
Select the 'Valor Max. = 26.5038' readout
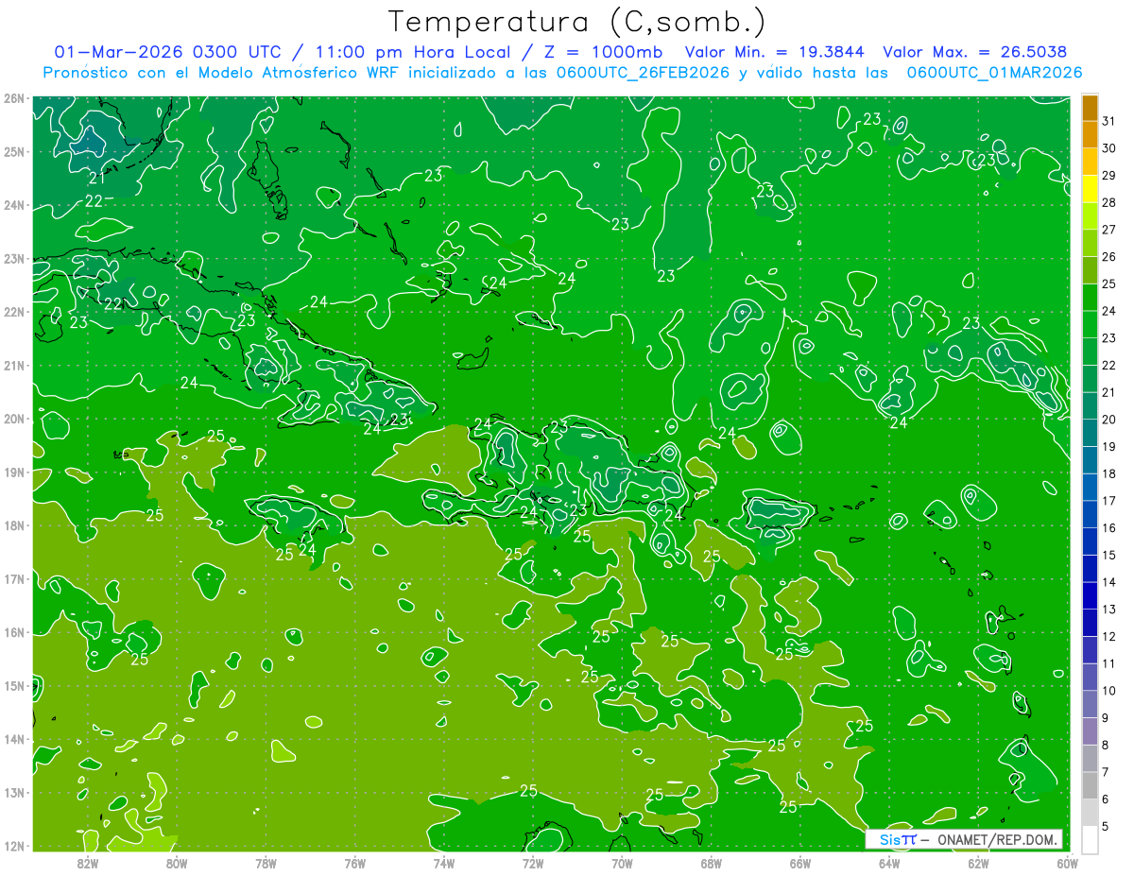[974, 52]
